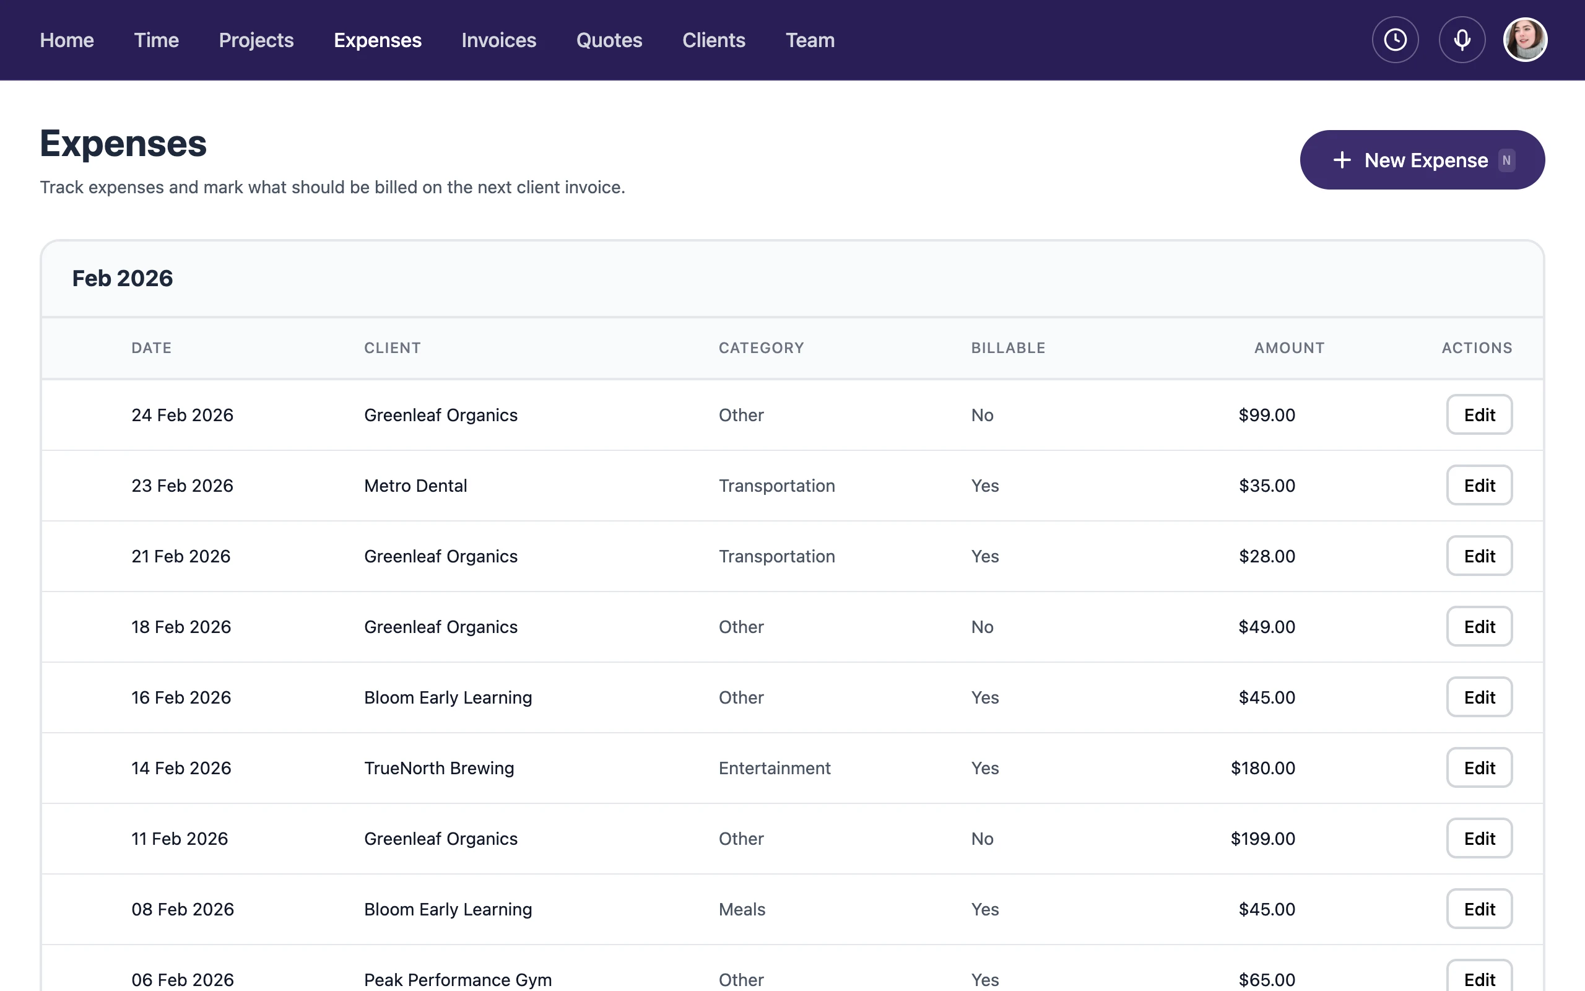Edit the $199.00 expense from 11 Feb

point(1479,838)
